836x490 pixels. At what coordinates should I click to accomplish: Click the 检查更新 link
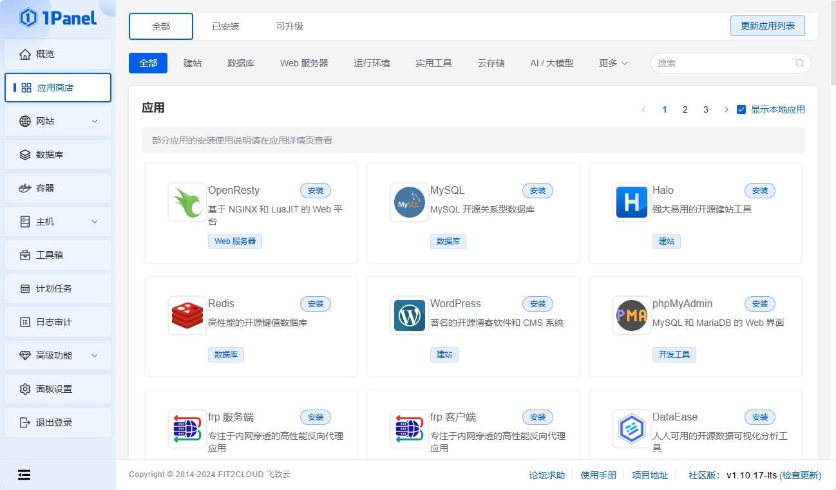(801, 475)
